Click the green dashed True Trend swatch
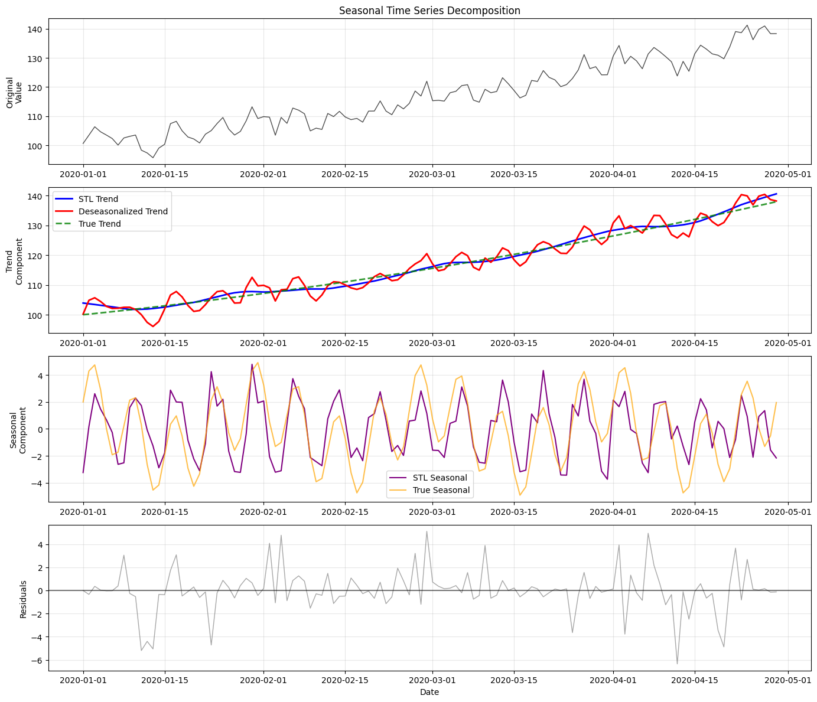This screenshot has height=702, width=817. [65, 224]
